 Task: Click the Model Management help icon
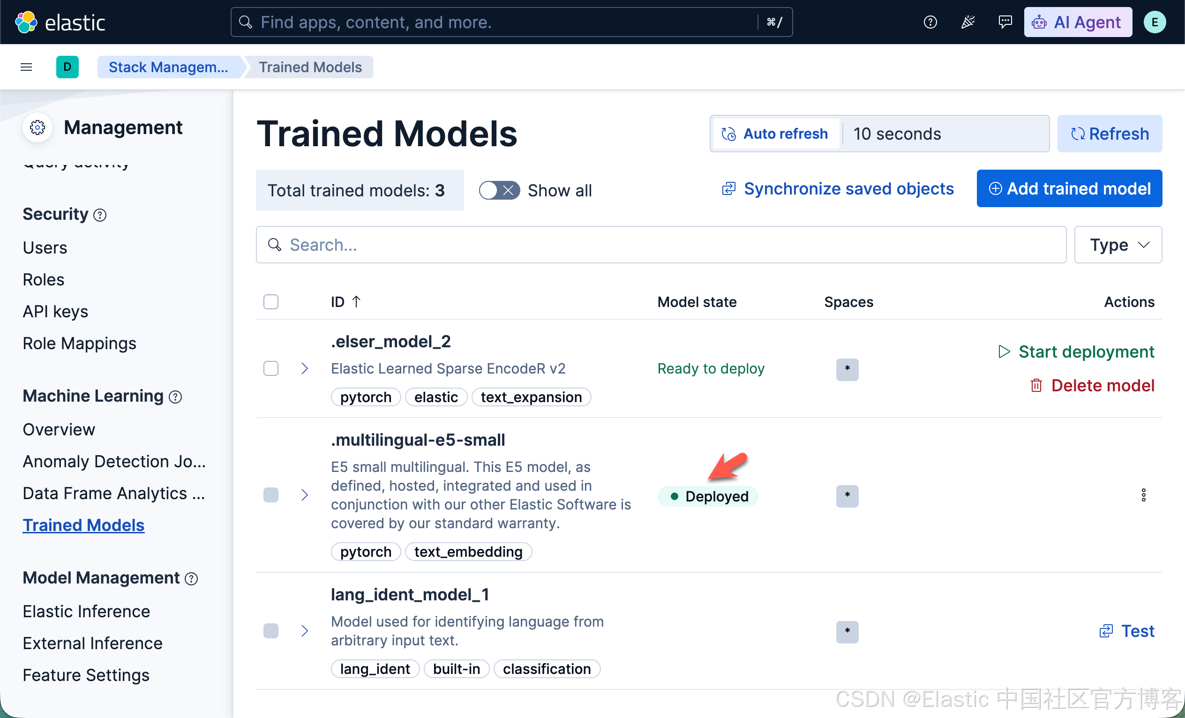tap(191, 578)
